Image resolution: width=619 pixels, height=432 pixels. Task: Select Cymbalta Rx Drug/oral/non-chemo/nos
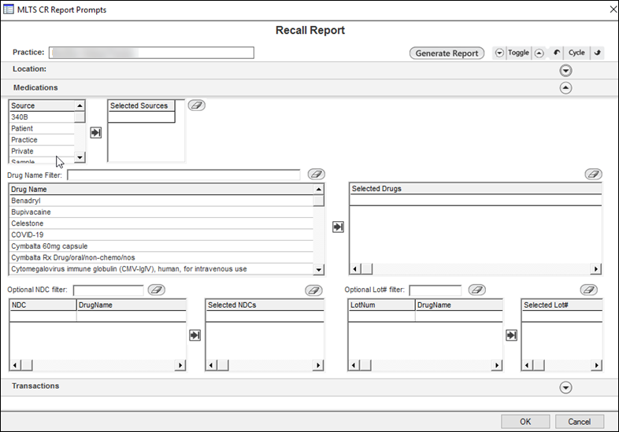point(161,257)
